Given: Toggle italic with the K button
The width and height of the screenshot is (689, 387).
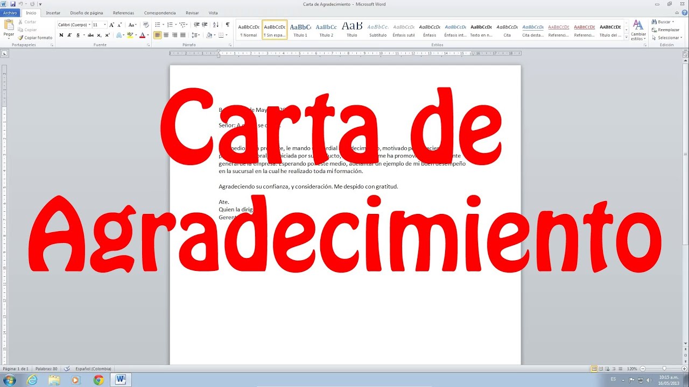Looking at the screenshot, I should (x=69, y=35).
